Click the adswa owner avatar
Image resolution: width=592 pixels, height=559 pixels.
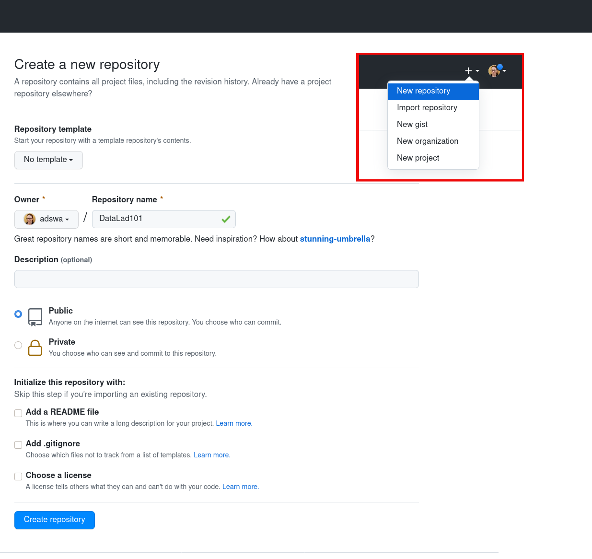(x=30, y=219)
